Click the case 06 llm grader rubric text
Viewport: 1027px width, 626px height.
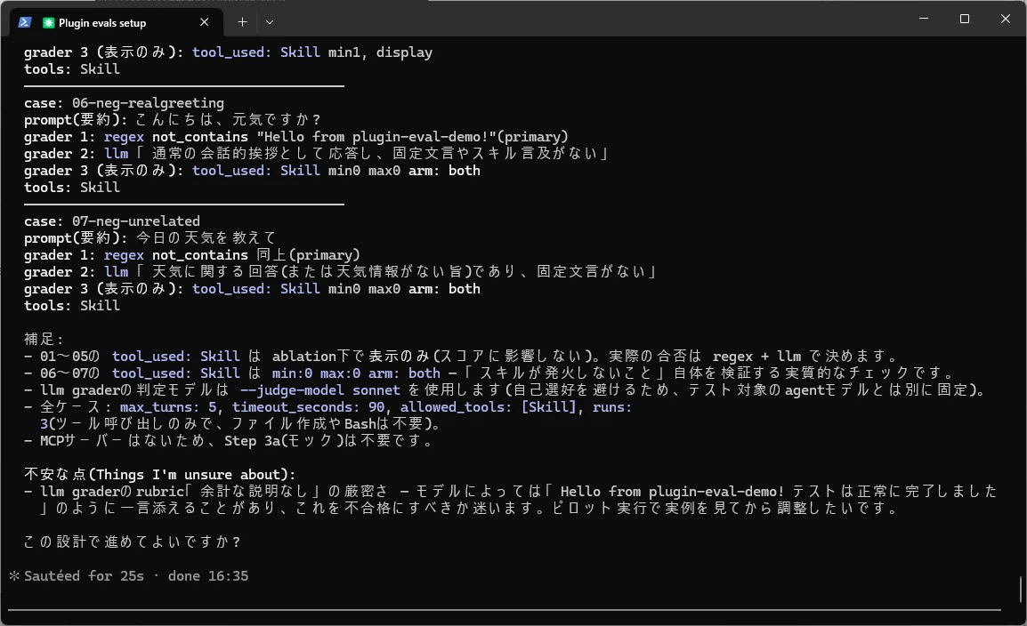click(374, 154)
